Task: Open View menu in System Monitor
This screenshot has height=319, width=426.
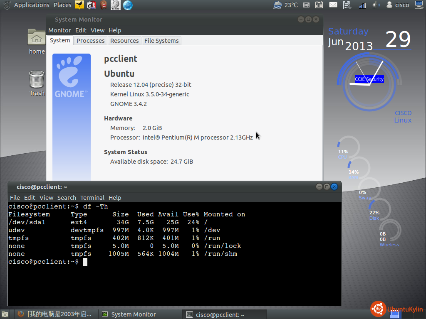Action: pos(97,30)
